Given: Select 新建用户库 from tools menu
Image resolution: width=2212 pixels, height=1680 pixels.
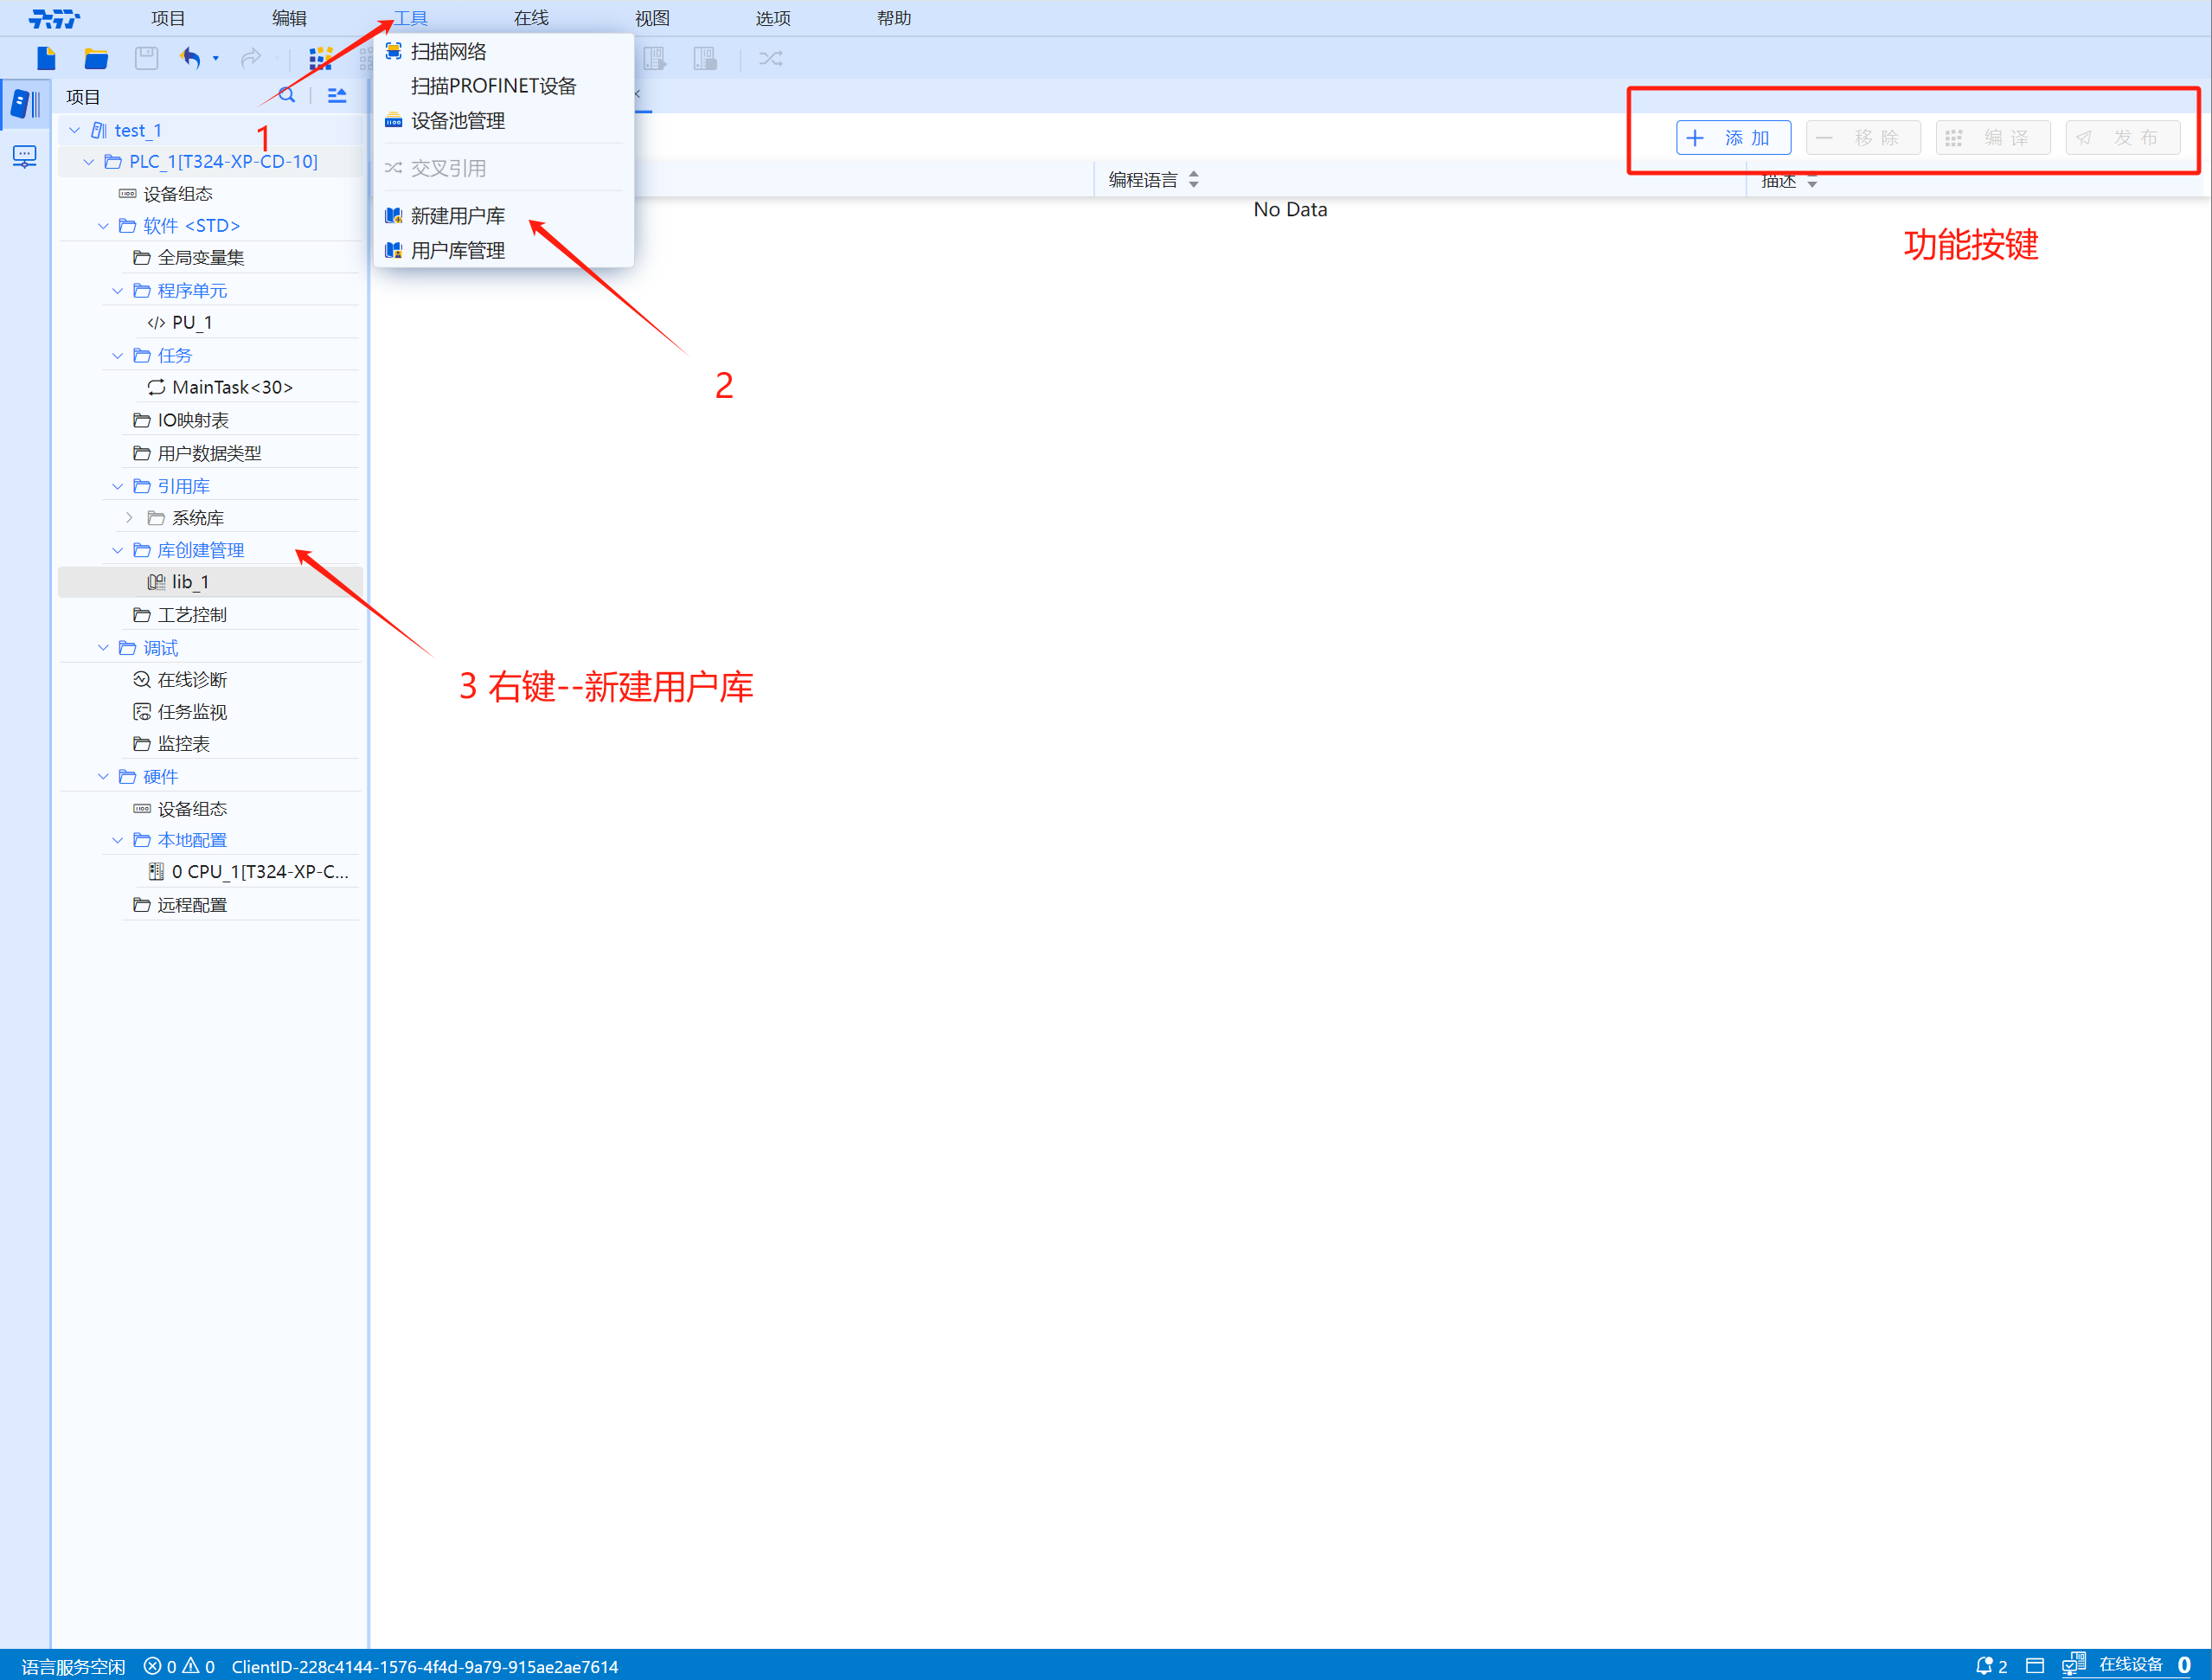Looking at the screenshot, I should pos(457,216).
